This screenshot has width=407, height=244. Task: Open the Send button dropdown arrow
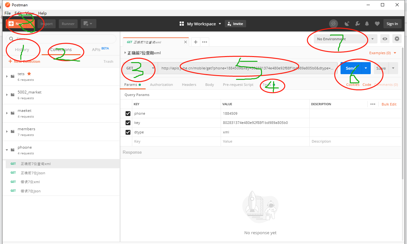click(366, 68)
